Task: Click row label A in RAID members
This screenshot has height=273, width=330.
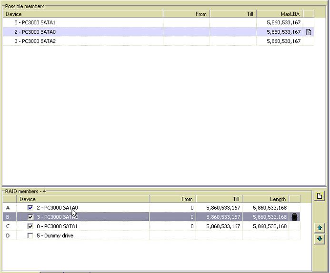Action: 8,208
